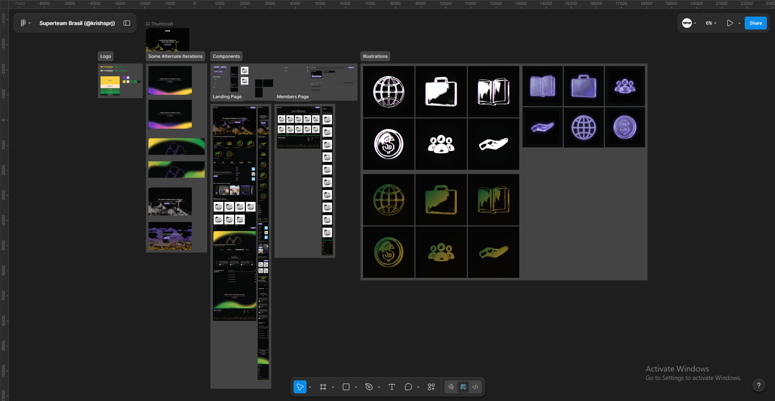Start presentation with the Play button

pyautogui.click(x=730, y=23)
